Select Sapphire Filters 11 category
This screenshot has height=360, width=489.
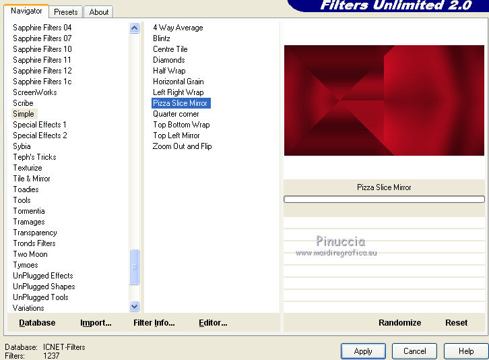[x=42, y=60]
